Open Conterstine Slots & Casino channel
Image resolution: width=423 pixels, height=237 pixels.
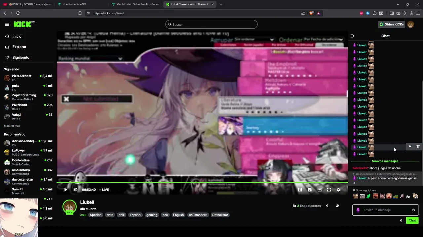coord(28,162)
